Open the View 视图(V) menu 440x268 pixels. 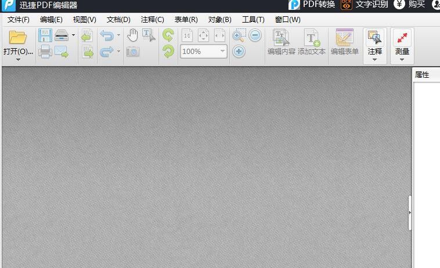[85, 20]
